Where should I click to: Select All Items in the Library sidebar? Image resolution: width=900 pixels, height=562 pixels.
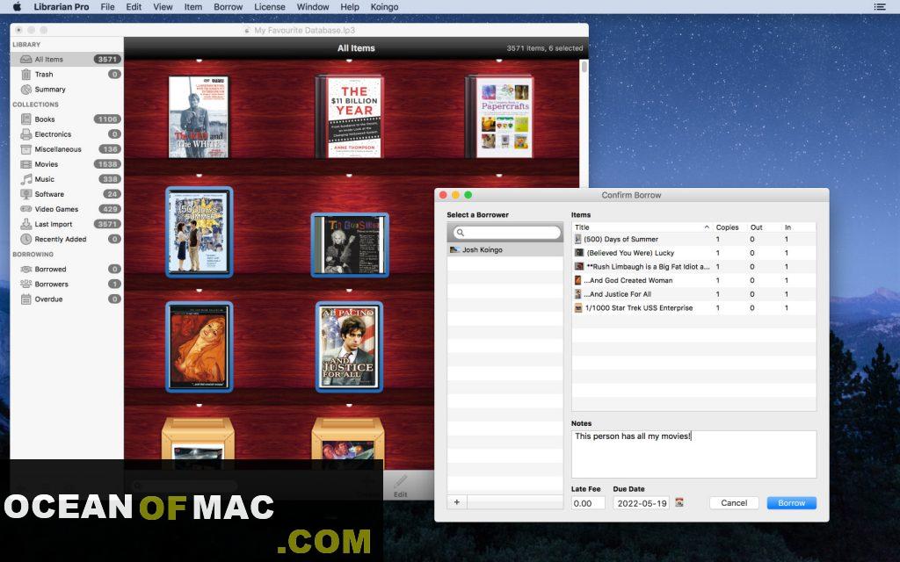pyautogui.click(x=66, y=59)
